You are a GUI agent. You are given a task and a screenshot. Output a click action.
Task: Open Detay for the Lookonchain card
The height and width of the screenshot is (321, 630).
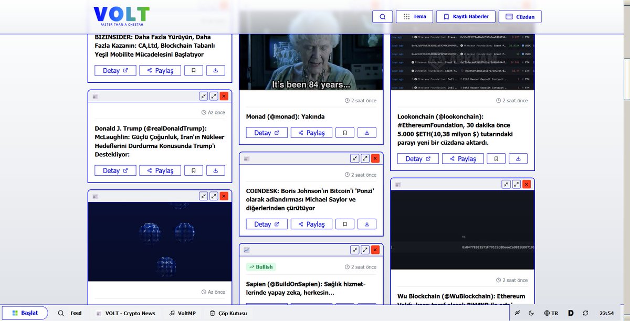418,158
